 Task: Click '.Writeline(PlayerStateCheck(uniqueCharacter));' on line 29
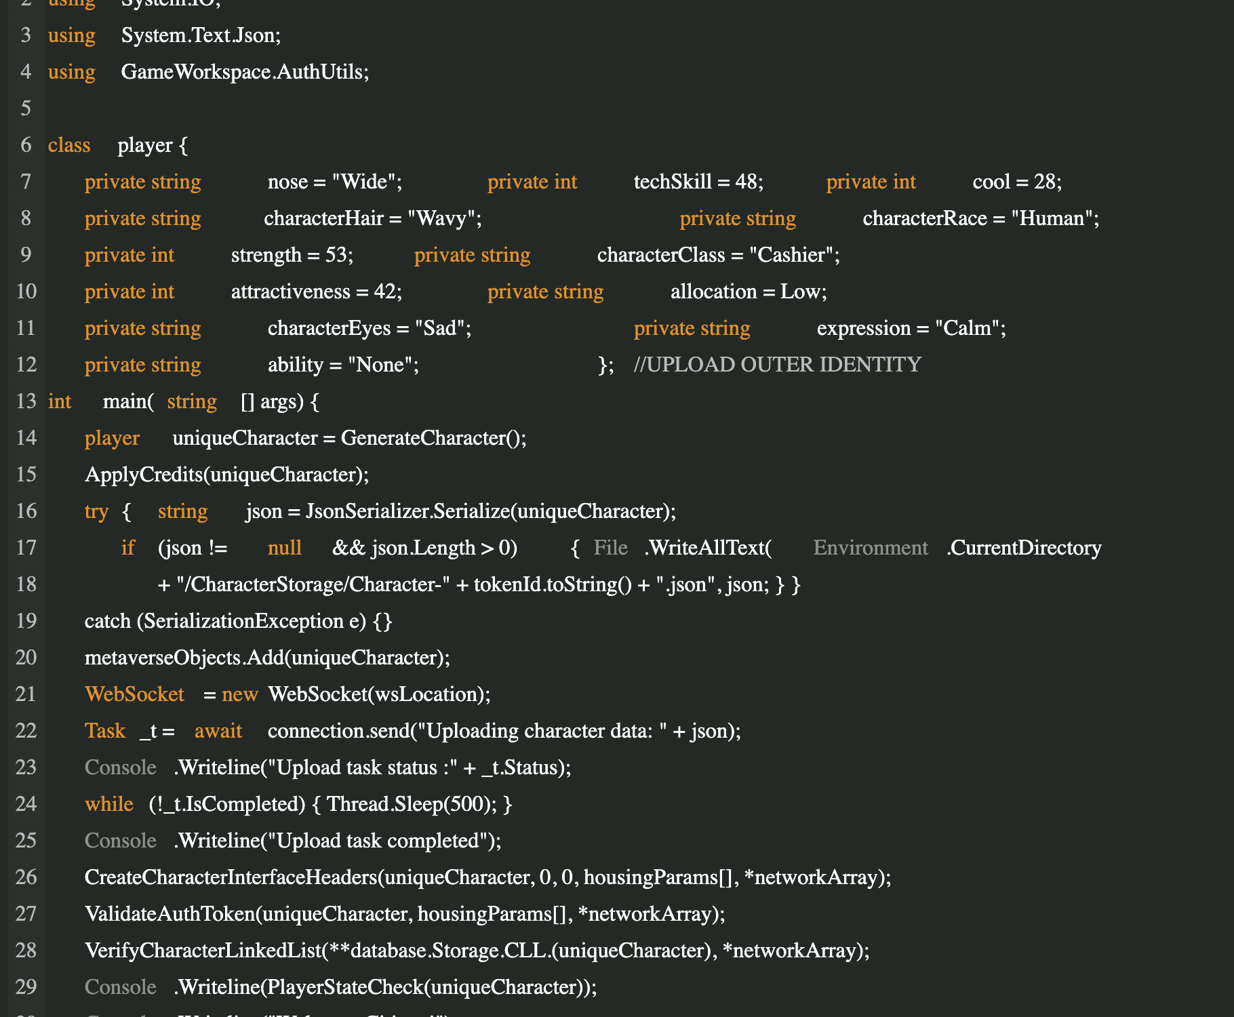pos(385,986)
